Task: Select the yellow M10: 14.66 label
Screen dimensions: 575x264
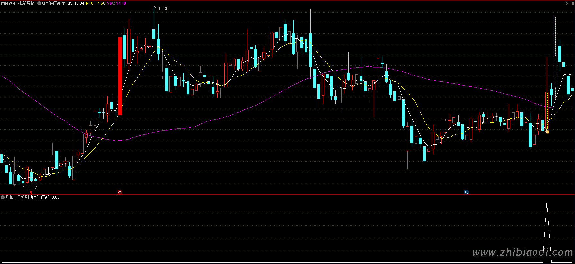Action: (x=96, y=3)
